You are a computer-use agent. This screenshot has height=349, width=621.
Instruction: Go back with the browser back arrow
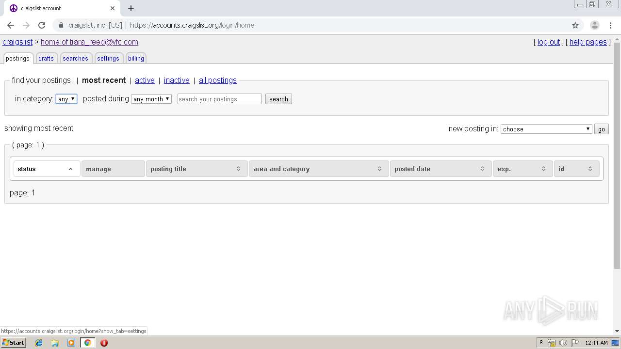pyautogui.click(x=11, y=25)
